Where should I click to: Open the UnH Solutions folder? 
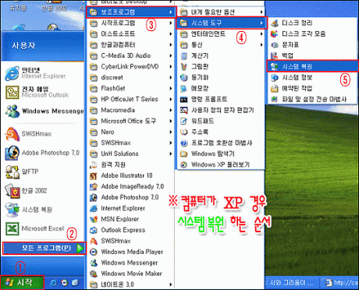click(x=131, y=154)
